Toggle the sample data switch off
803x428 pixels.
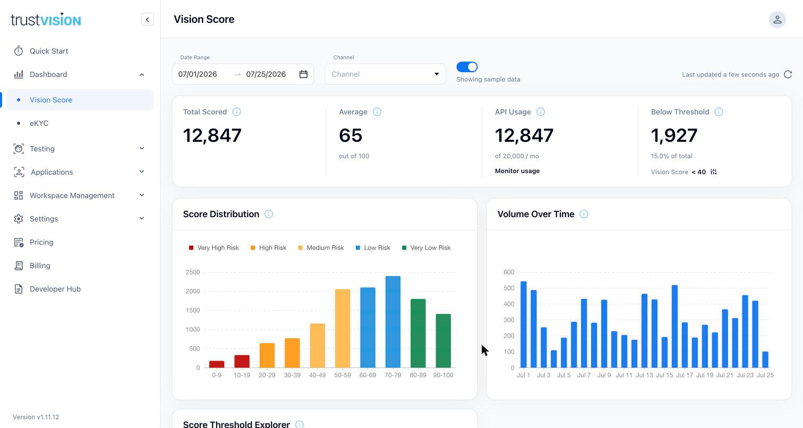coord(467,67)
